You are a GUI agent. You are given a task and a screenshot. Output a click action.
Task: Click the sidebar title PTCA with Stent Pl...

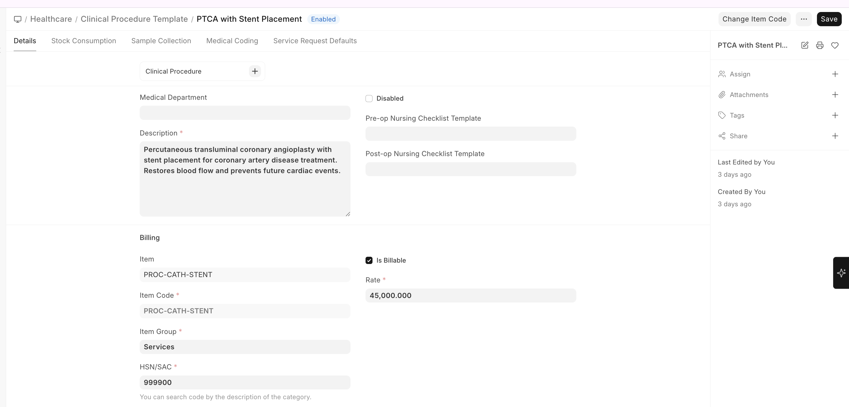point(753,45)
